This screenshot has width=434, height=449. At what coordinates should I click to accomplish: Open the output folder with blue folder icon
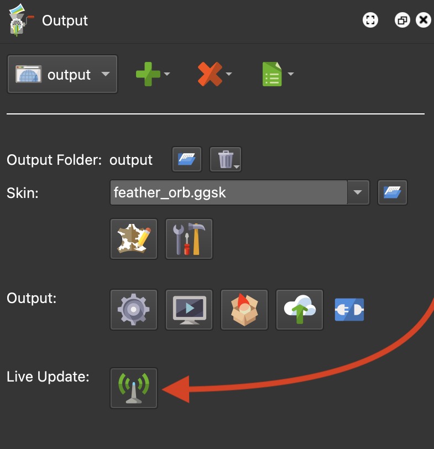pos(187,159)
